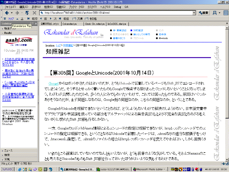Open the 13:49 Asahi headline link

coord(18,62)
